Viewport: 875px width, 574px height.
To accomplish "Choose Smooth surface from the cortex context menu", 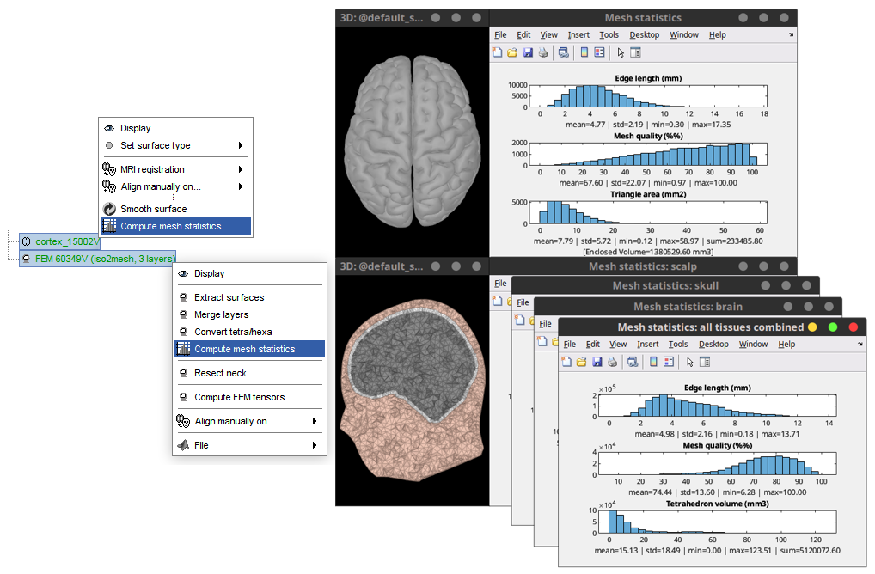I will tap(153, 209).
